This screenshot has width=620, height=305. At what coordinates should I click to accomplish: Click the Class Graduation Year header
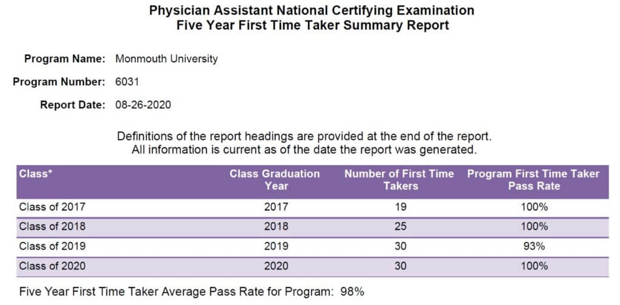(x=275, y=180)
